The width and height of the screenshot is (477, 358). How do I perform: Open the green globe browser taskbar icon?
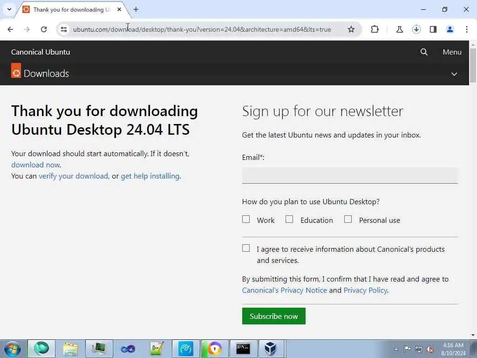coord(41,349)
